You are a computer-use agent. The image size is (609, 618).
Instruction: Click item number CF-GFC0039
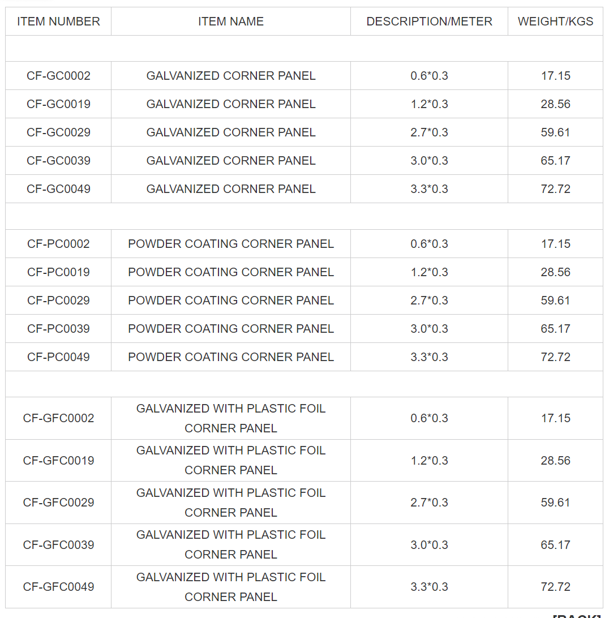pyautogui.click(x=58, y=545)
